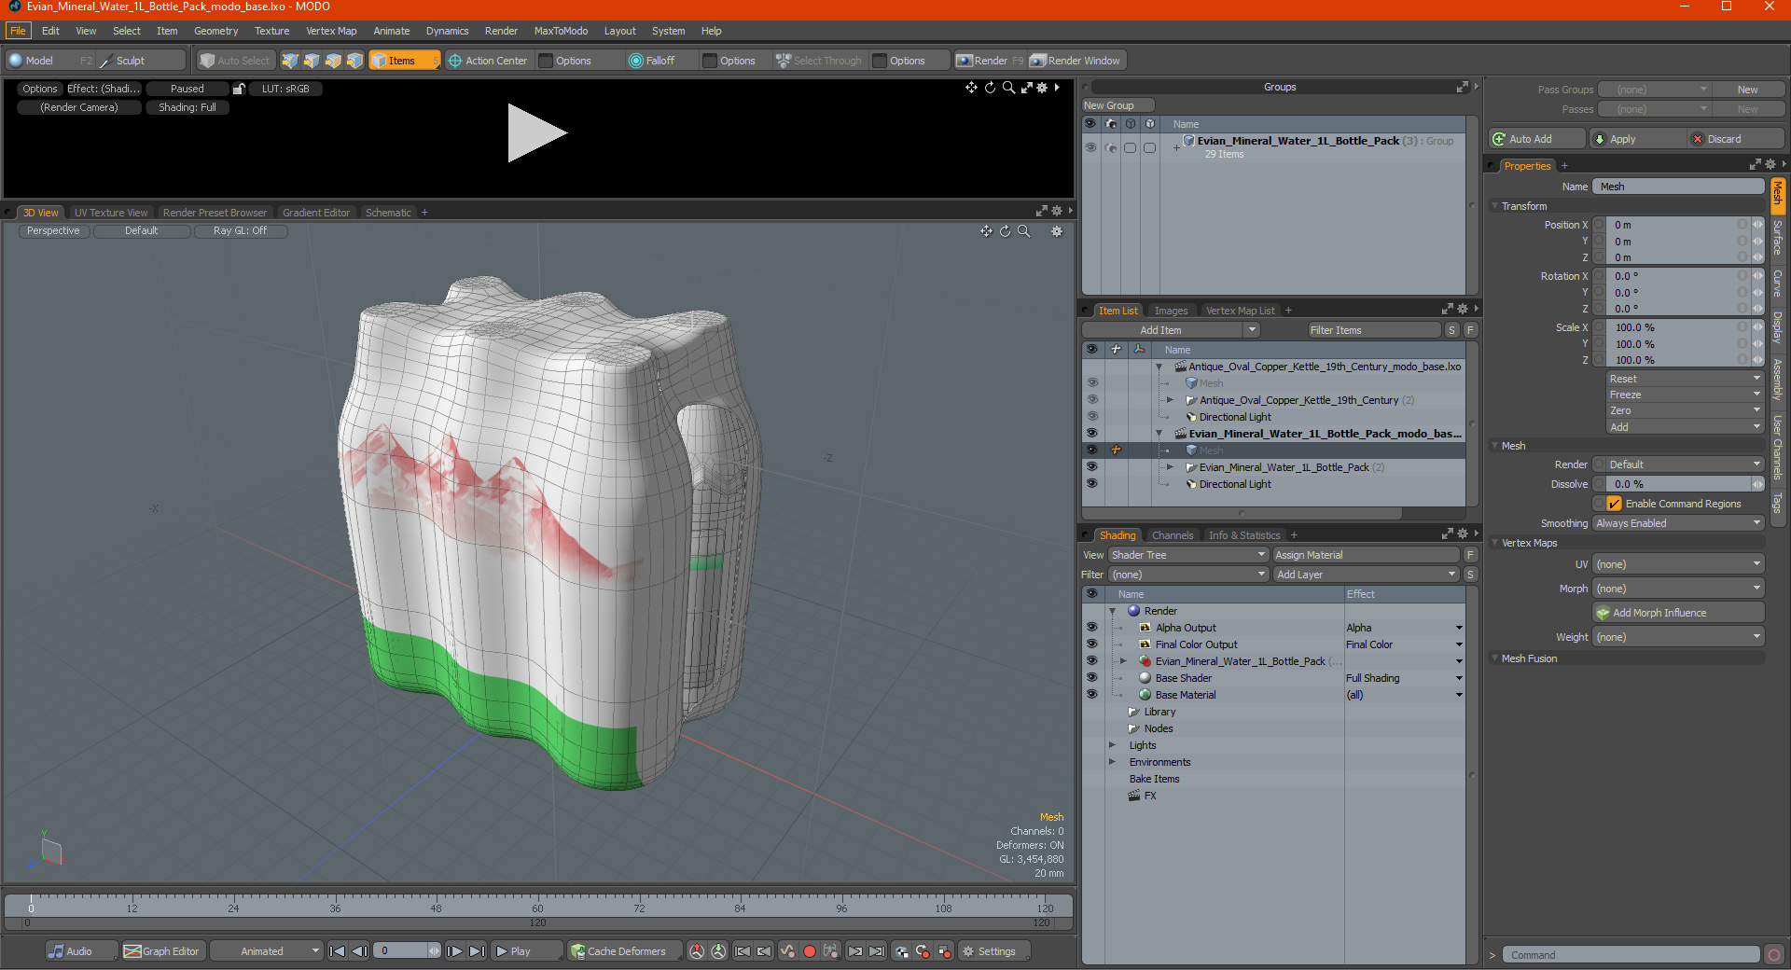1791x970 pixels.
Task: Maximize the preview render viewport
Action: [x=1026, y=88]
